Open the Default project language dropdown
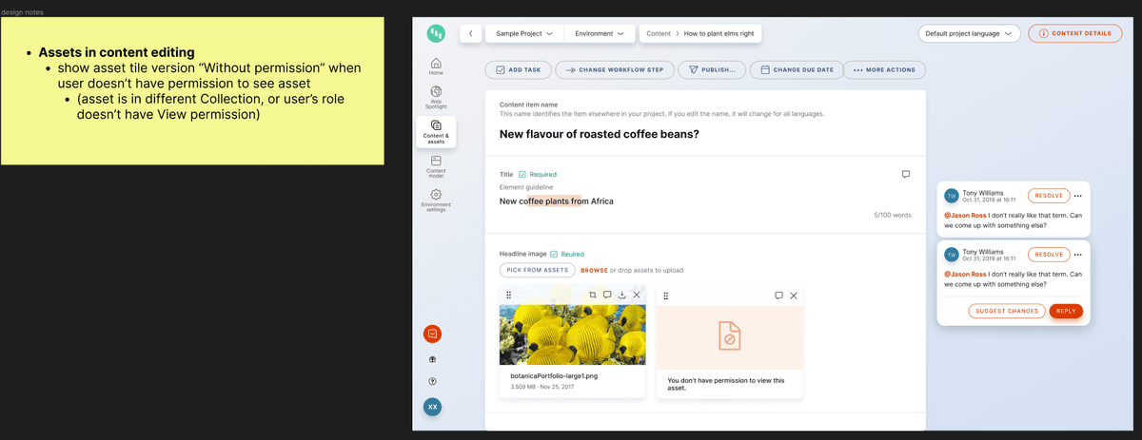Image resolution: width=1142 pixels, height=440 pixels. [969, 33]
